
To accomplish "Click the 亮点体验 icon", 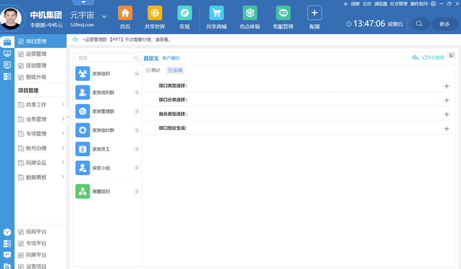I will pos(250,13).
